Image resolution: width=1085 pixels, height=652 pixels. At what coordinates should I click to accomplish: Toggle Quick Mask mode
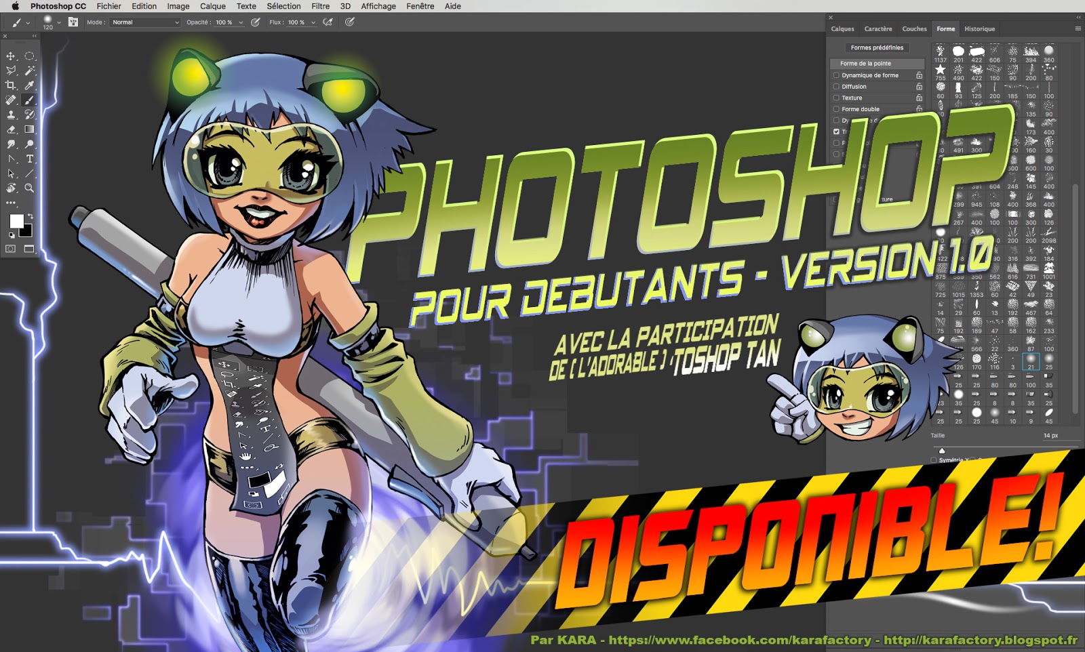11,249
